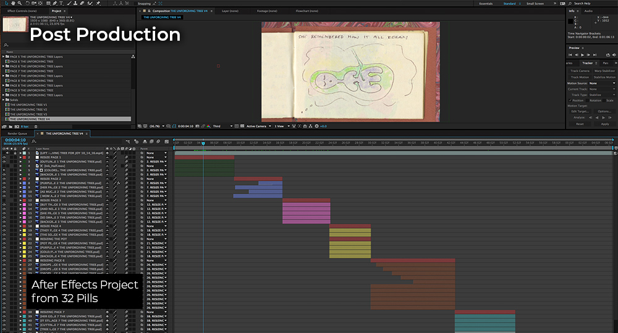Screen dimensions: 618x333
Task: Open the viewer magnification 36.7% dropdown
Action: 157,126
